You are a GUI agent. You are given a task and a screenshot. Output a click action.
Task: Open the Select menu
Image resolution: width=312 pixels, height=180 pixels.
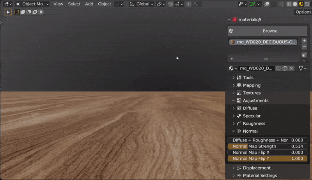(74, 4)
